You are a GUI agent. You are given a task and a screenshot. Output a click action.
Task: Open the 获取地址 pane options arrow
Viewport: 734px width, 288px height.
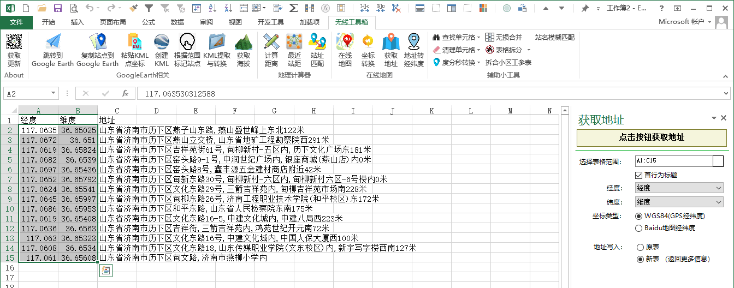pos(714,118)
